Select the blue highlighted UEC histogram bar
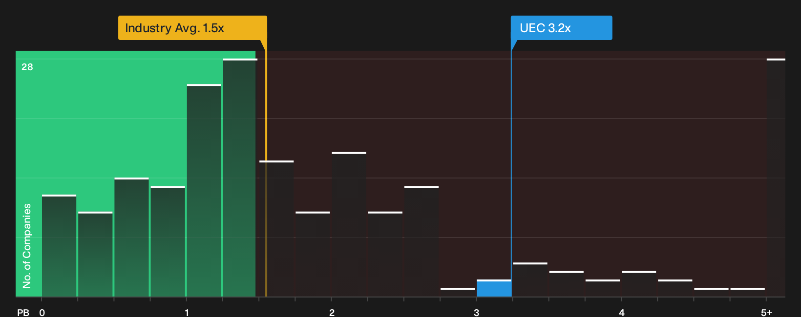Viewport: 801px width, 317px height. click(x=494, y=288)
